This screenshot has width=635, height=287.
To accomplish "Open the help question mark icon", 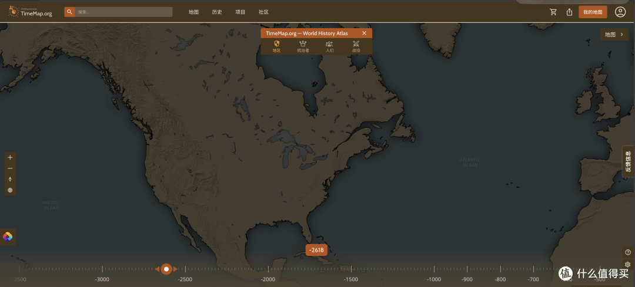I will pos(628,252).
